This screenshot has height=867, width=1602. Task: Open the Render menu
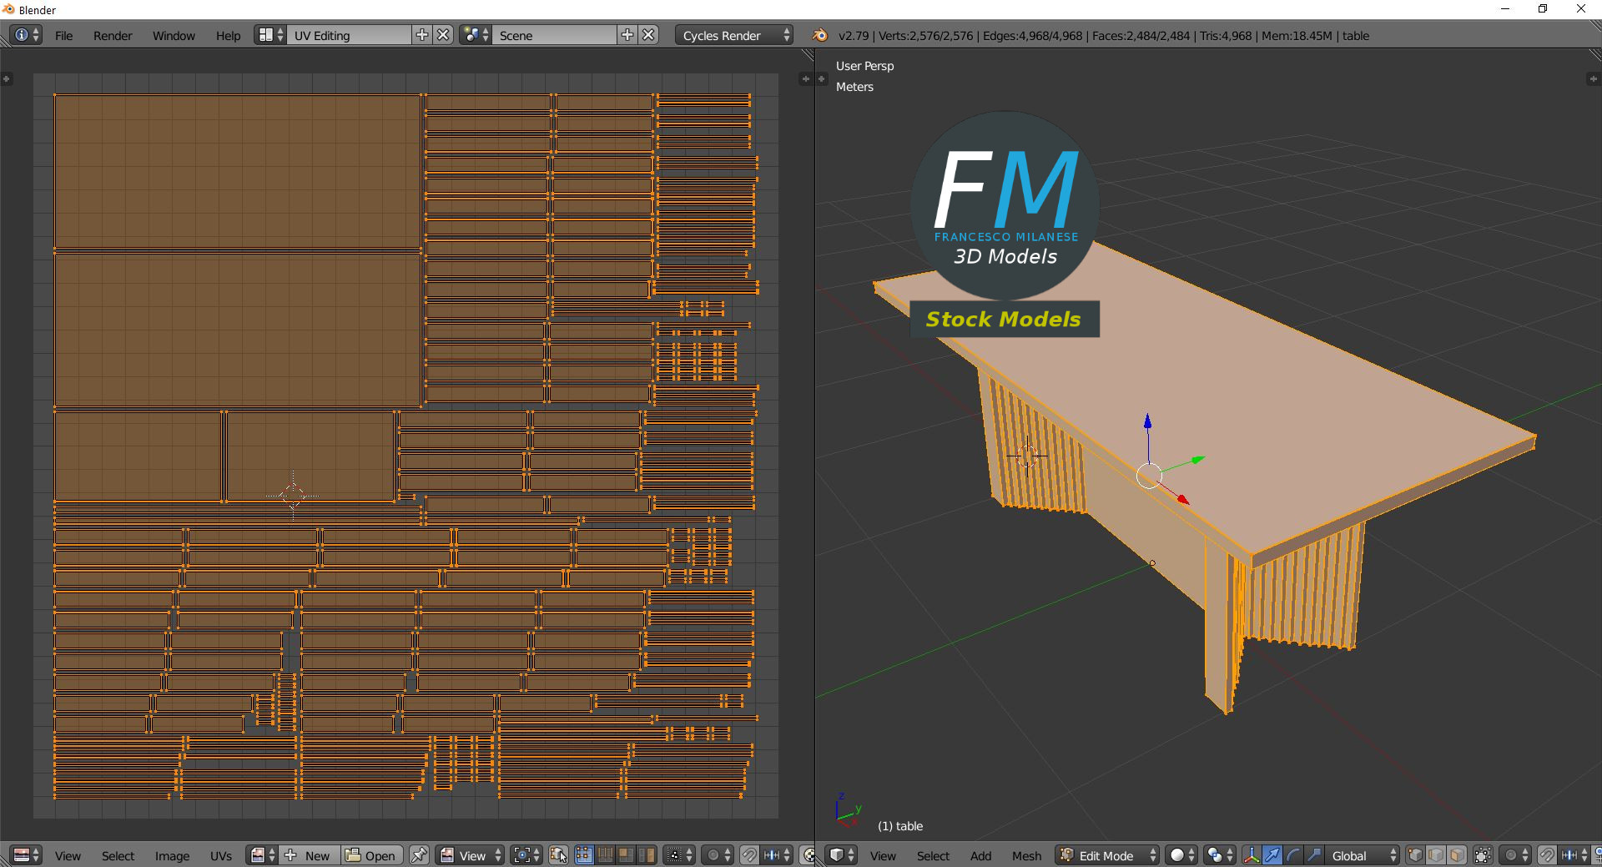[113, 36]
